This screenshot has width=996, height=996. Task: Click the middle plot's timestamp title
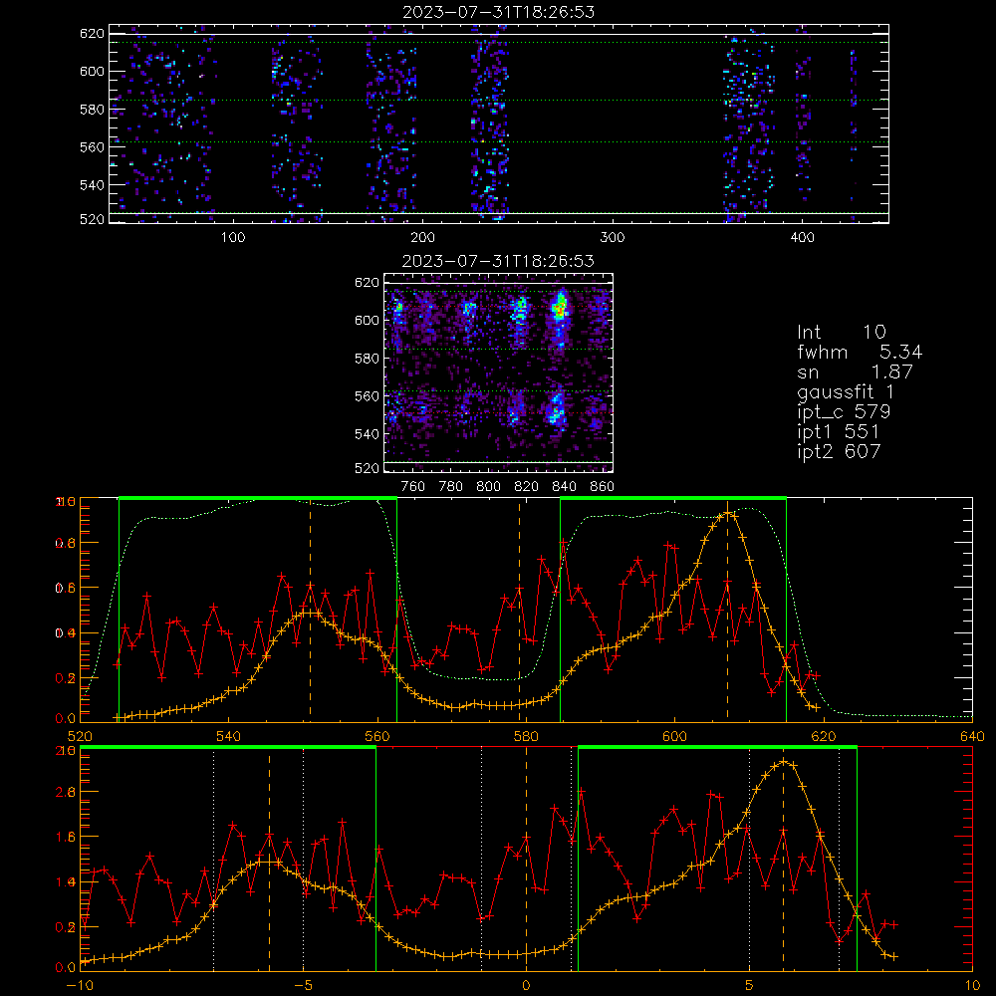coord(499,261)
